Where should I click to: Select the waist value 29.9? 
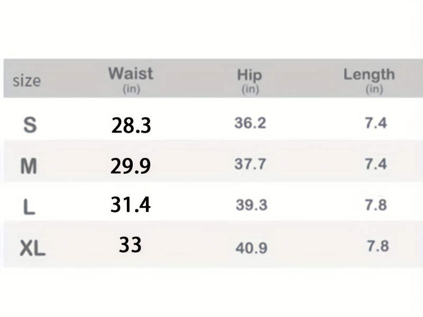click(131, 166)
